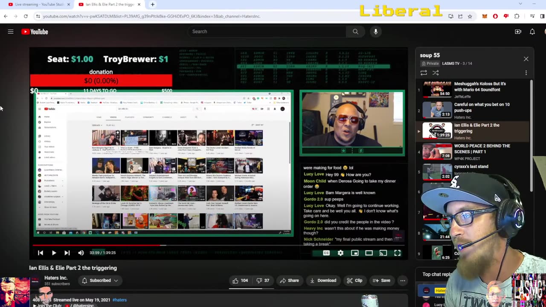The height and width of the screenshot is (307, 546).
Task: Cast video with Play on TV icon
Action: coord(383,253)
